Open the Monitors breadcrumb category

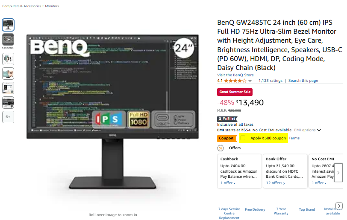(52, 6)
